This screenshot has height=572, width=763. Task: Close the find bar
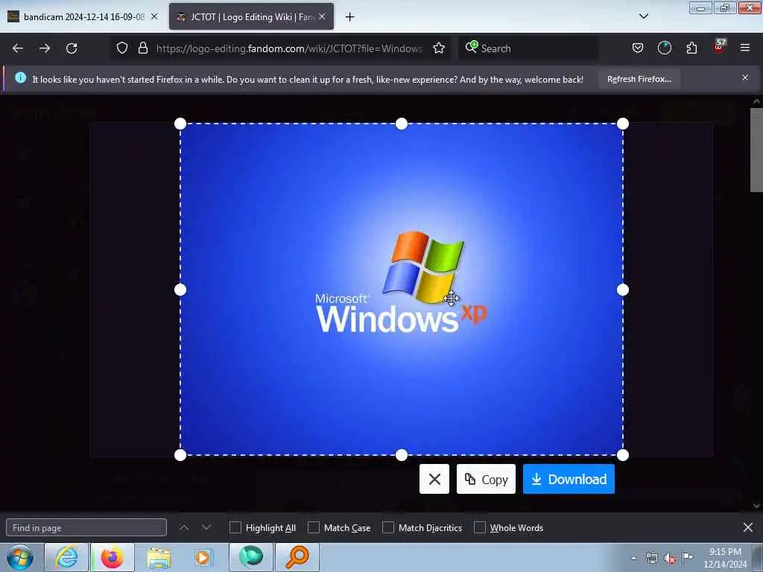coord(748,527)
